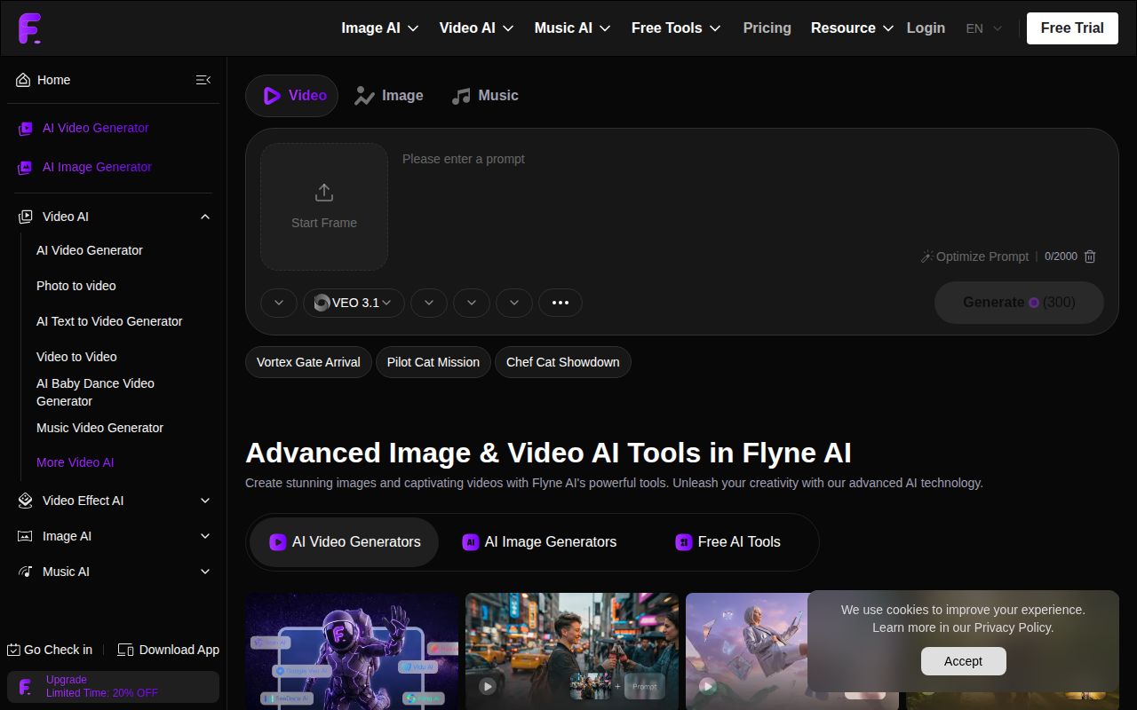Viewport: 1137px width, 710px height.
Task: Select the Free AI Tools tab
Action: point(728,542)
